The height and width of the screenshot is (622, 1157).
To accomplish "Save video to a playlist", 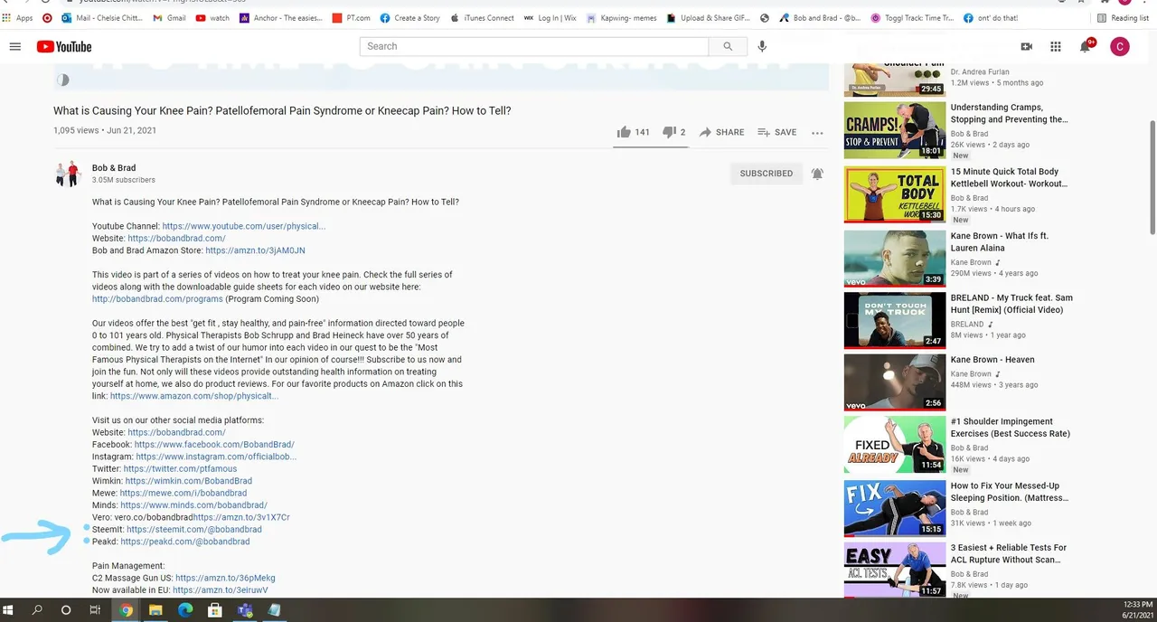I will pyautogui.click(x=777, y=132).
